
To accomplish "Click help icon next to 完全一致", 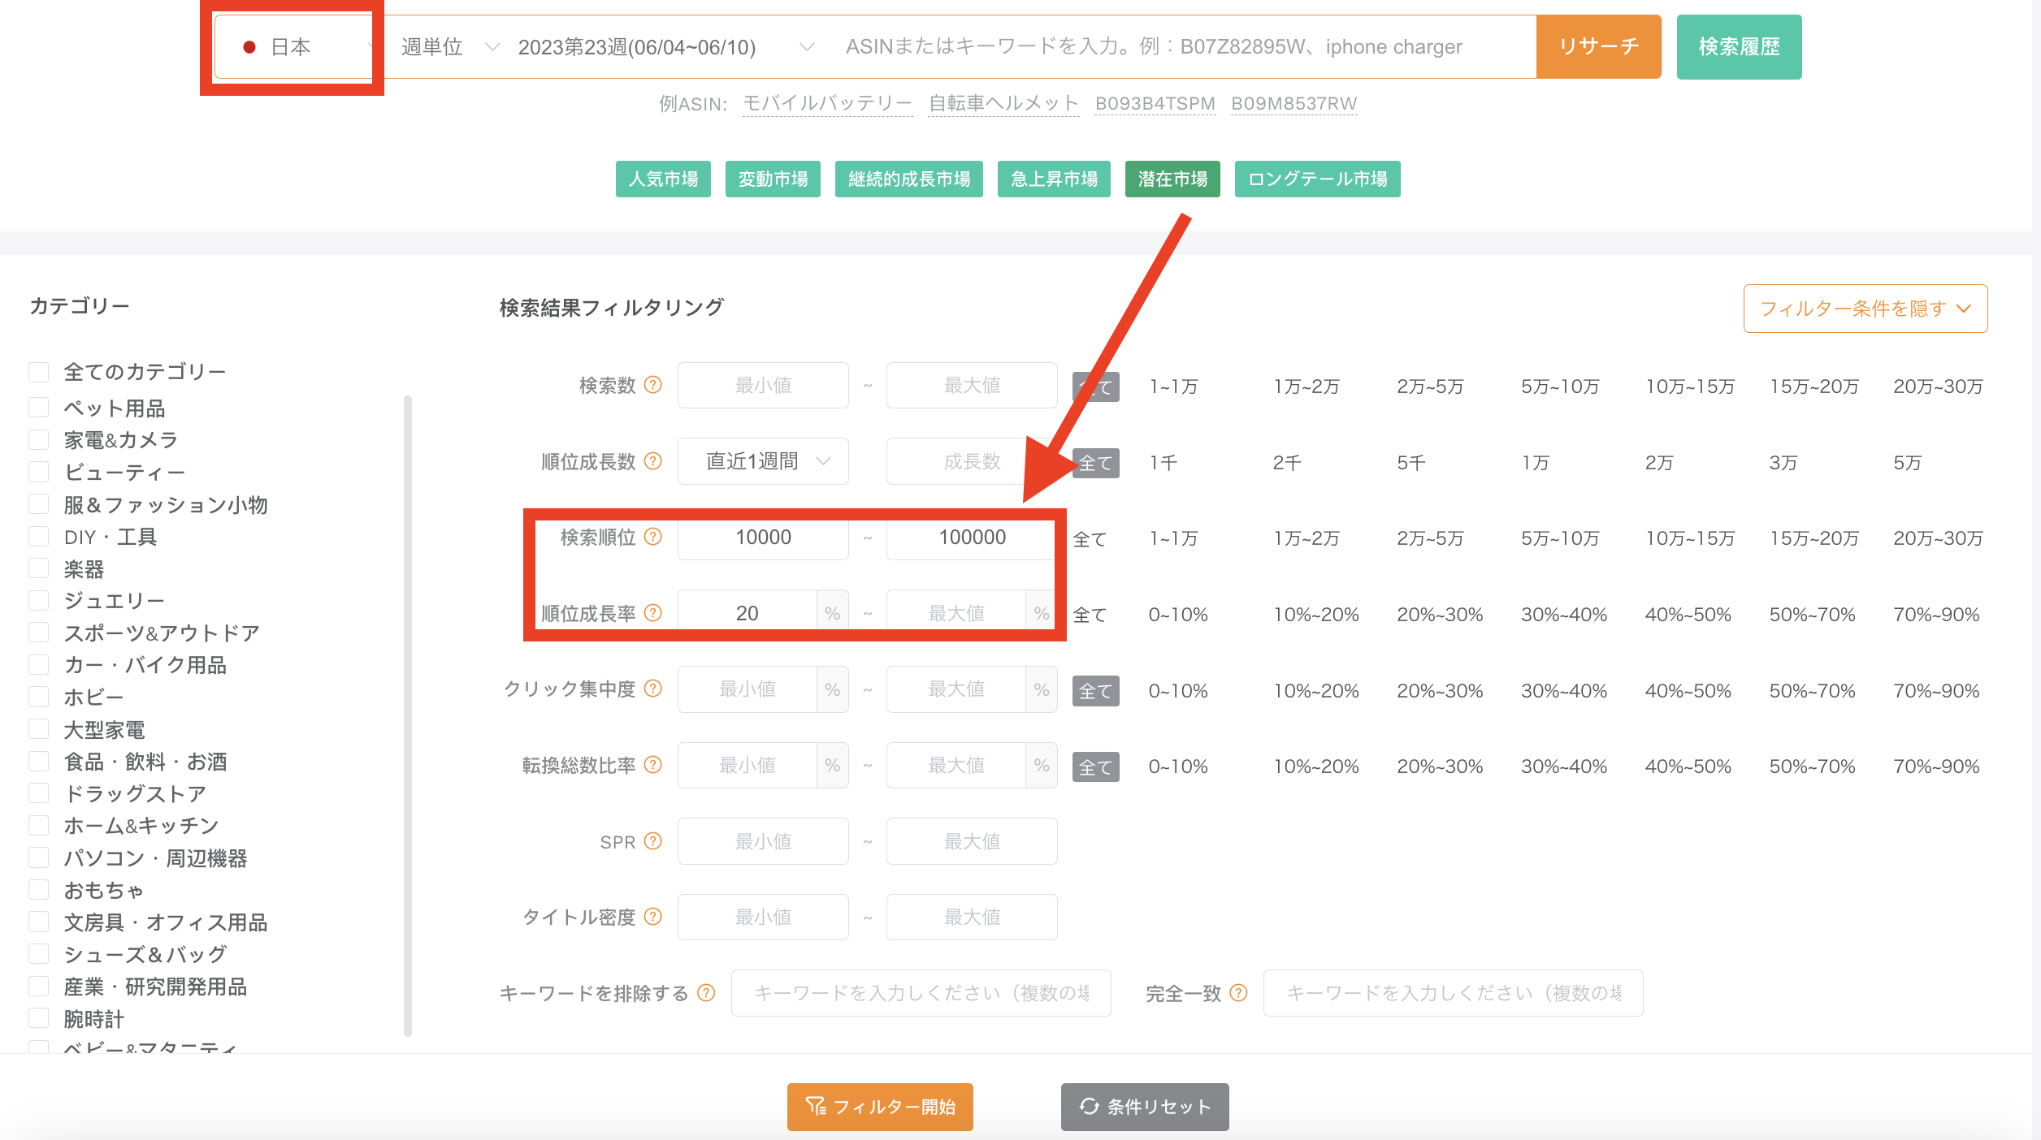I will pyautogui.click(x=1239, y=993).
